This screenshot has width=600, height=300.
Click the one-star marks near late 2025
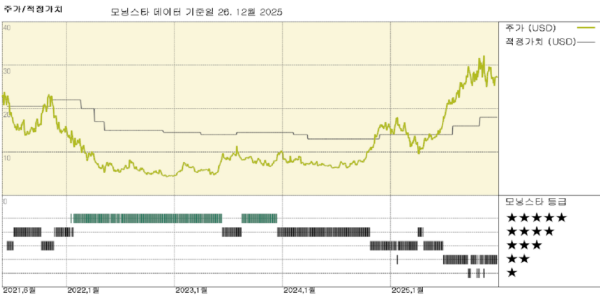click(476, 273)
